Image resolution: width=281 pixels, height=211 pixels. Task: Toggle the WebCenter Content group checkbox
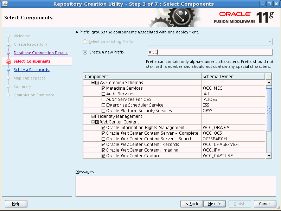coord(97,122)
